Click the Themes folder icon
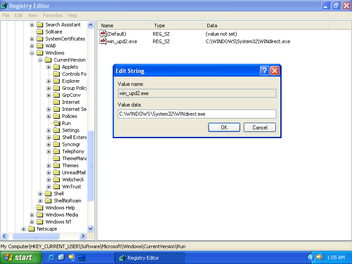This screenshot has height=264, width=352. [x=57, y=165]
